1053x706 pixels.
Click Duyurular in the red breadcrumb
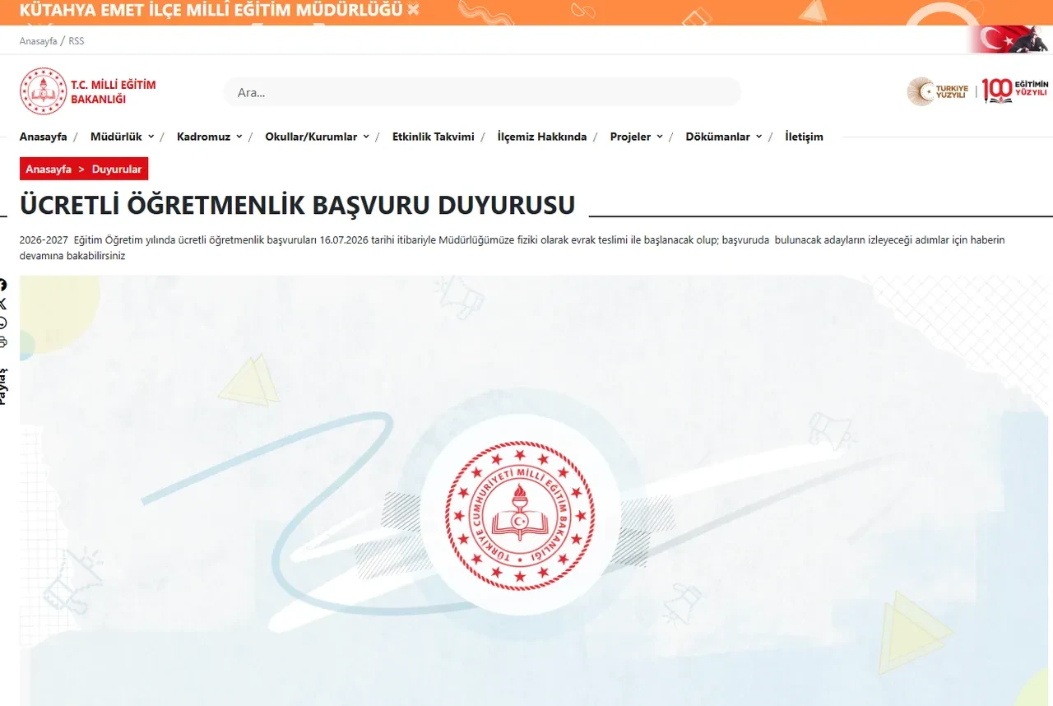click(117, 169)
